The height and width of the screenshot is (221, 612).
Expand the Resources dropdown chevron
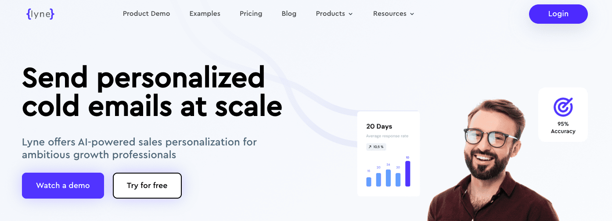[412, 14]
